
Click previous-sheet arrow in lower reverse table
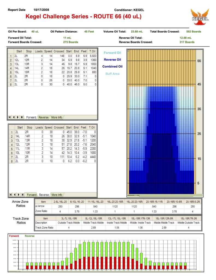[x=15, y=195]
